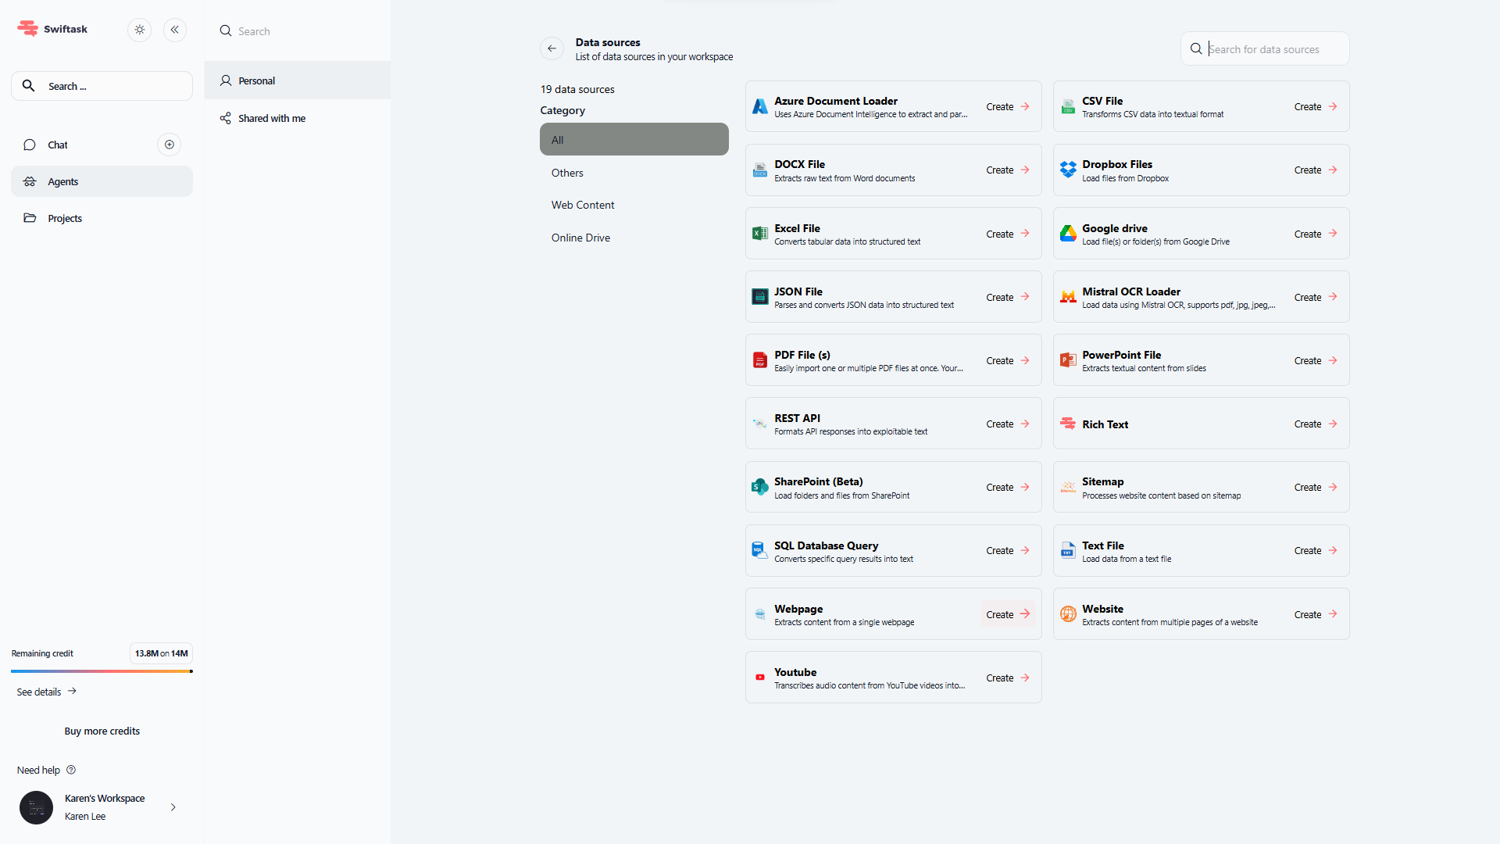The width and height of the screenshot is (1500, 844).
Task: Select the Web Content category
Action: click(x=583, y=205)
